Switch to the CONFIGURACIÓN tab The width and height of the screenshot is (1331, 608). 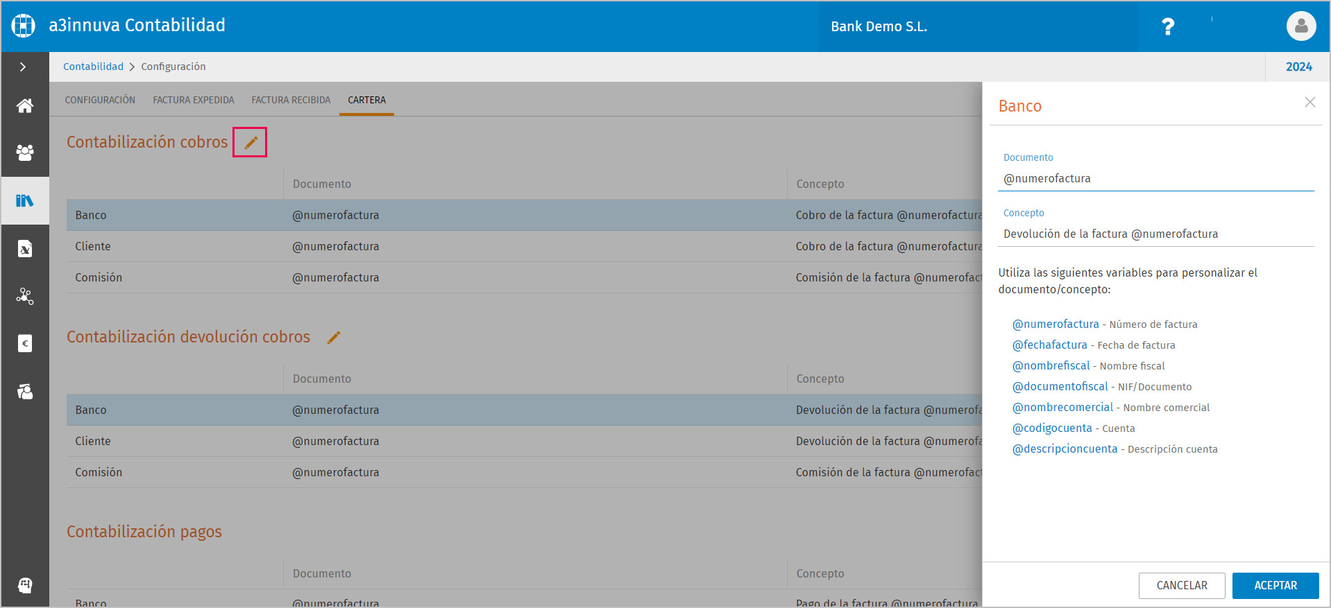coord(100,100)
